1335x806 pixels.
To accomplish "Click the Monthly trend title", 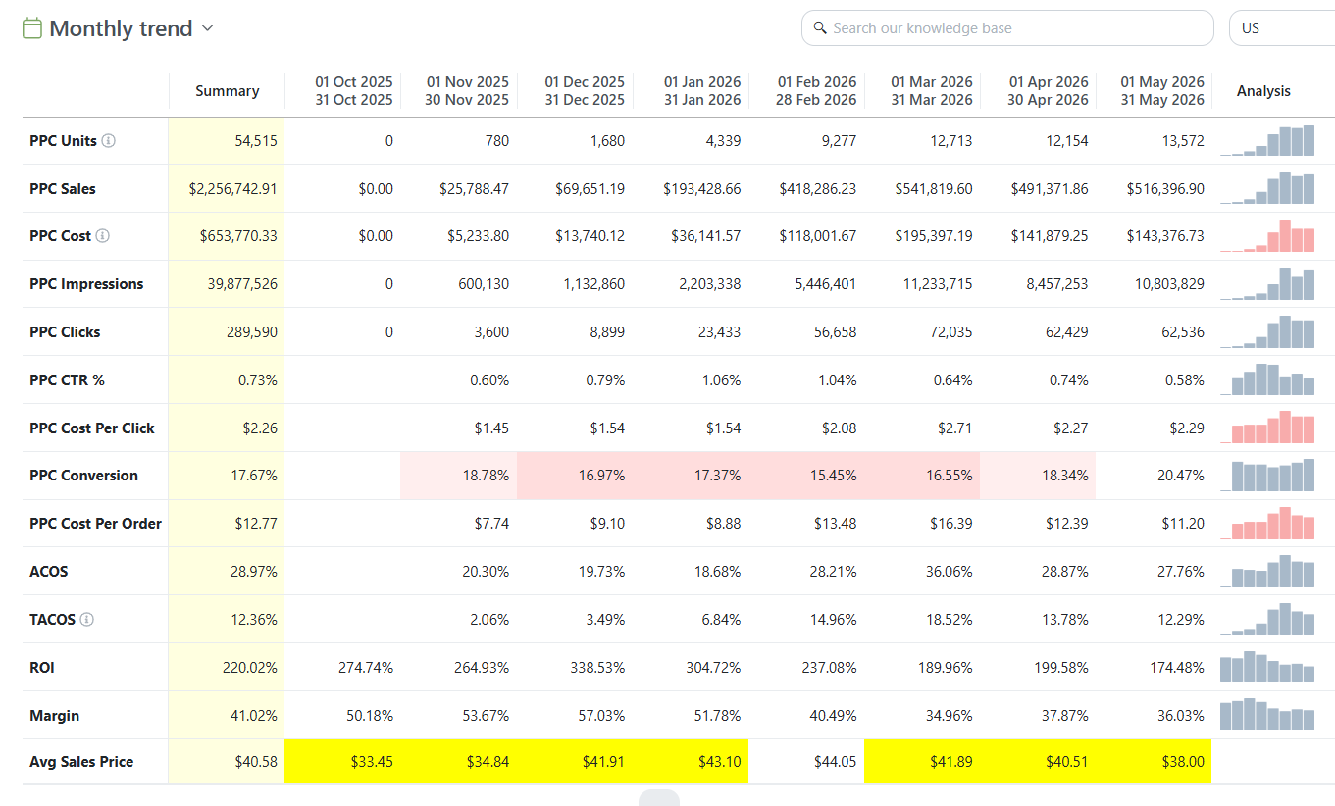I will coord(121,28).
